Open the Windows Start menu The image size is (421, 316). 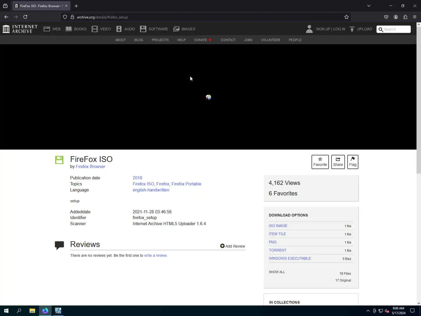(6, 311)
